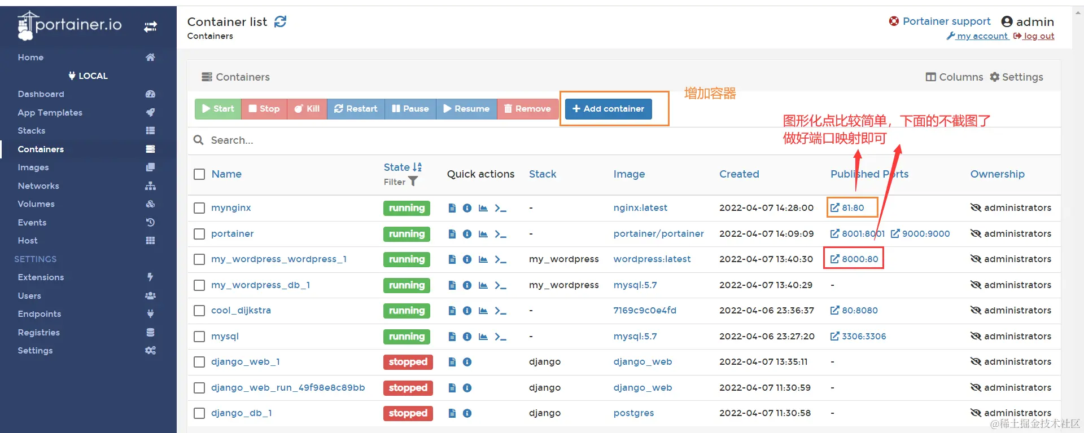Viewport: 1084px width, 433px height.
Task: Inspect django_db_1 info icon
Action: [467, 413]
